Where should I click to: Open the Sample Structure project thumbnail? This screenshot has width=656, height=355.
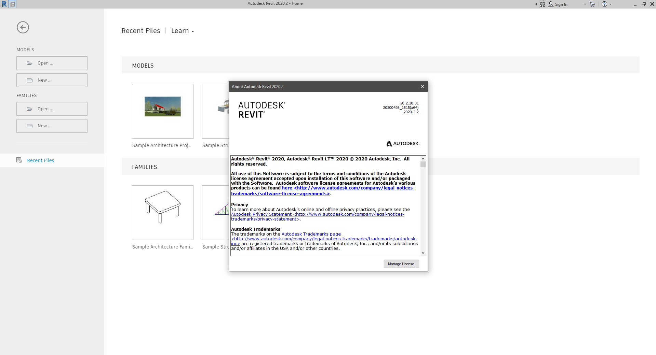[x=215, y=111]
